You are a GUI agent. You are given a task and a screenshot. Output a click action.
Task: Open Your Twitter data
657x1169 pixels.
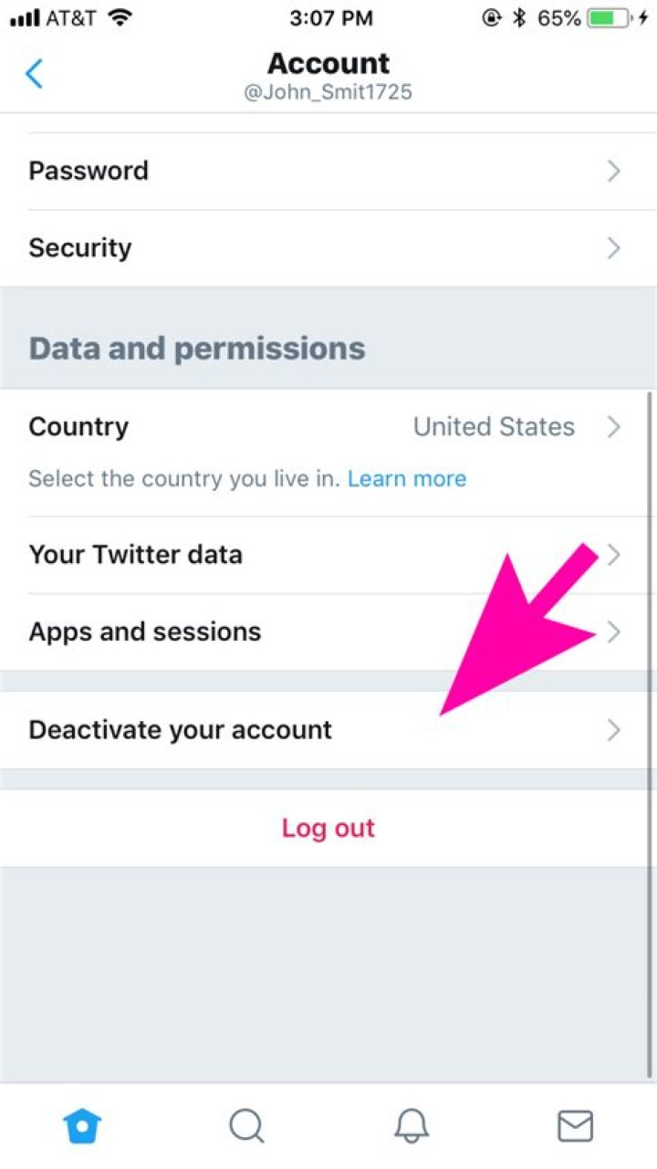pos(136,555)
